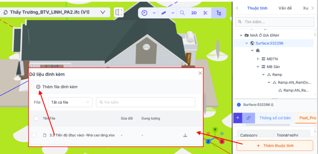The image size is (318, 154).
Task: Click the plus circle icon for adding an attachment
Action: pos(38,87)
